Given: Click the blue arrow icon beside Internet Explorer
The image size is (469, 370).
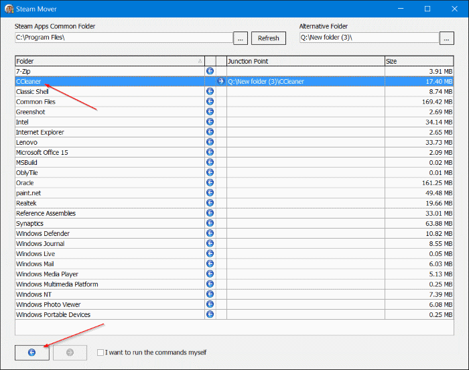Looking at the screenshot, I should [210, 132].
